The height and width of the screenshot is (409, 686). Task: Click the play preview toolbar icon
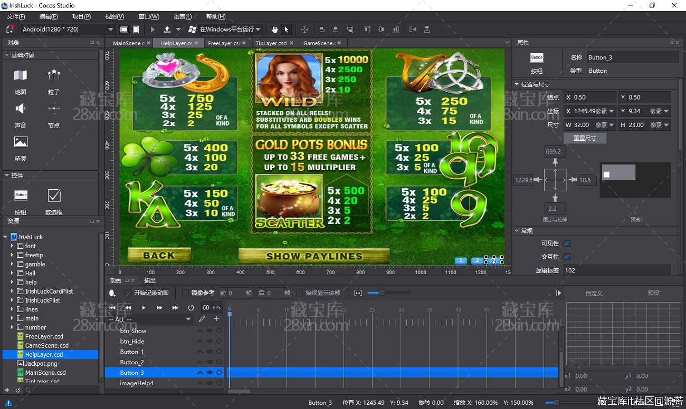(153, 30)
